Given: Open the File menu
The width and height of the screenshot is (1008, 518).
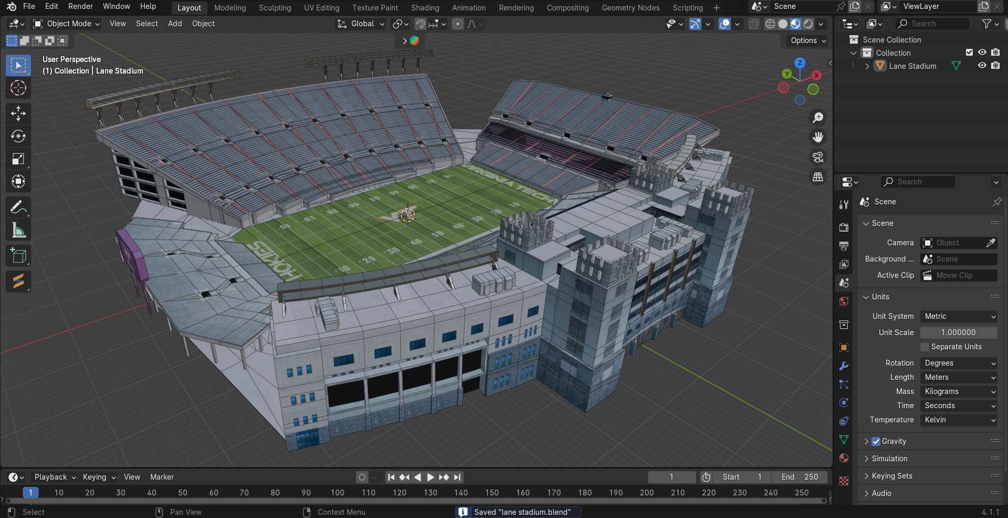Looking at the screenshot, I should point(29,6).
